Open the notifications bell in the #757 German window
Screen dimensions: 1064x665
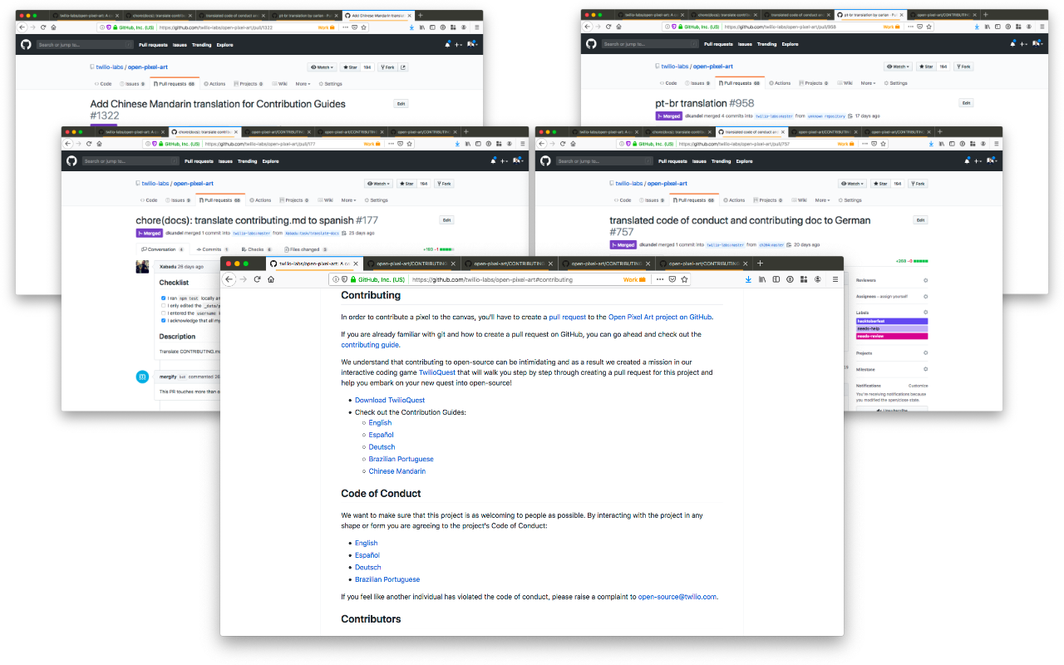[967, 161]
